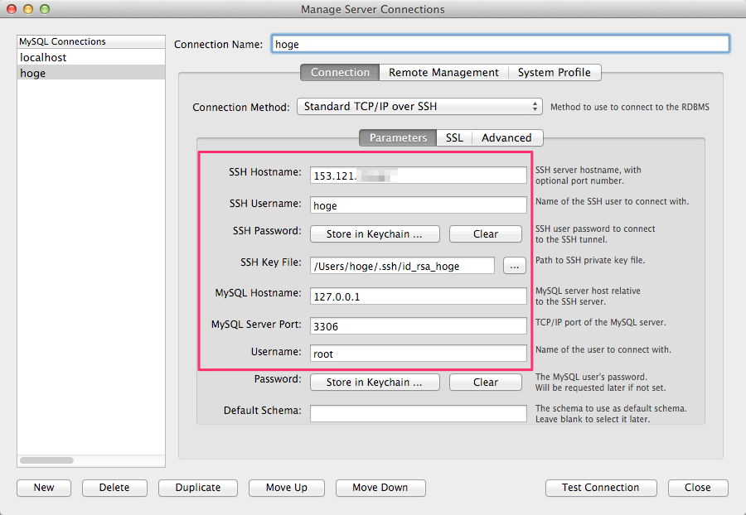Click the Default Schema input field
Image resolution: width=746 pixels, height=515 pixels.
(x=419, y=413)
